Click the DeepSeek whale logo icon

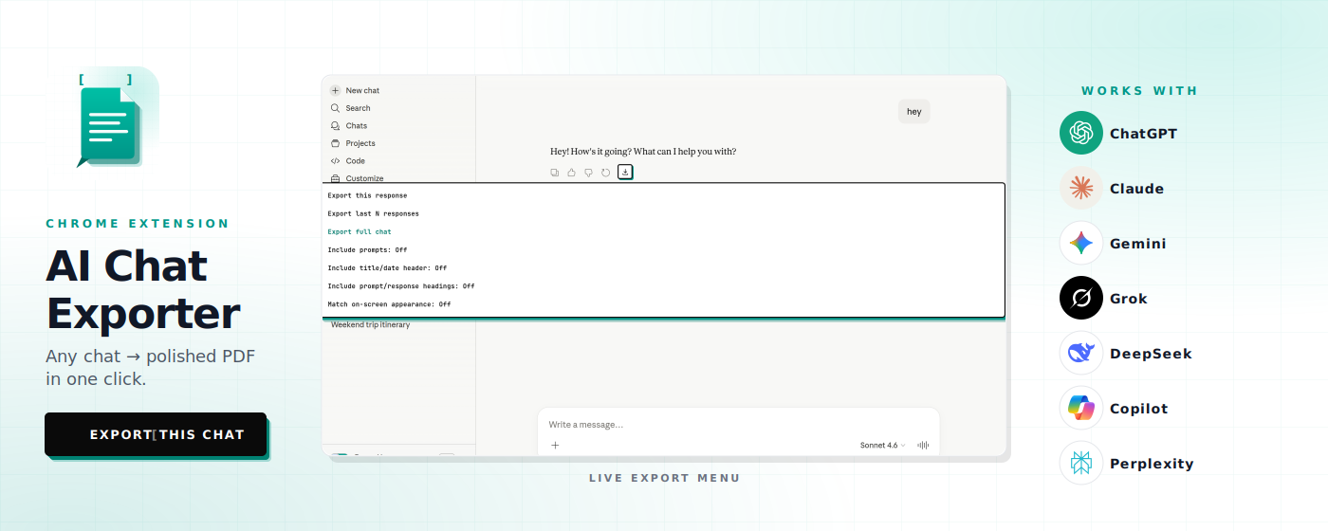pos(1081,353)
